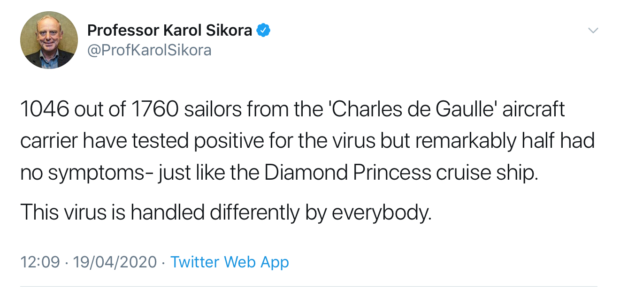Screen dimensions: 620x289
Task: Click the number 1760 in the tweet
Action: [155, 110]
